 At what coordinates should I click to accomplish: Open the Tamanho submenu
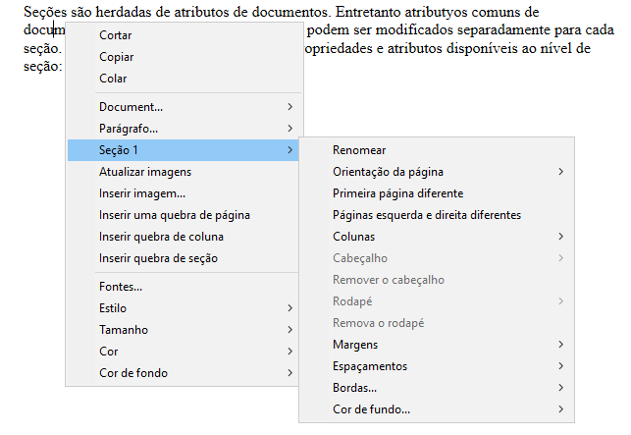124,330
